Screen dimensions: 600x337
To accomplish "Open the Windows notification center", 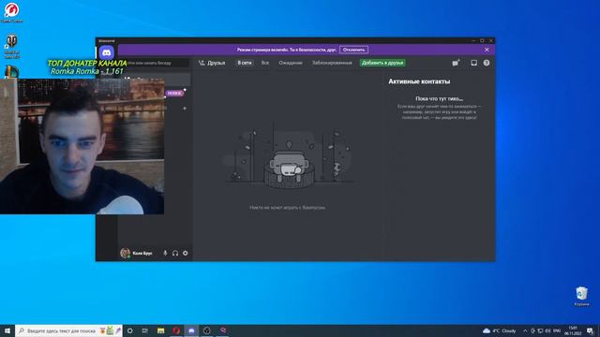I will click(x=590, y=330).
